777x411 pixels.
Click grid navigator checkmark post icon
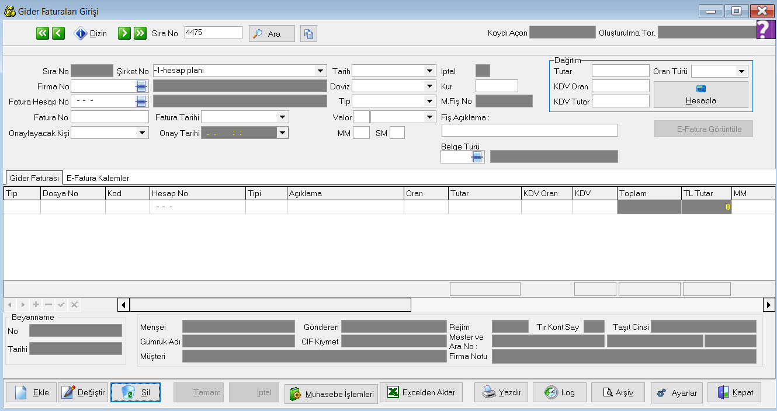click(x=61, y=305)
